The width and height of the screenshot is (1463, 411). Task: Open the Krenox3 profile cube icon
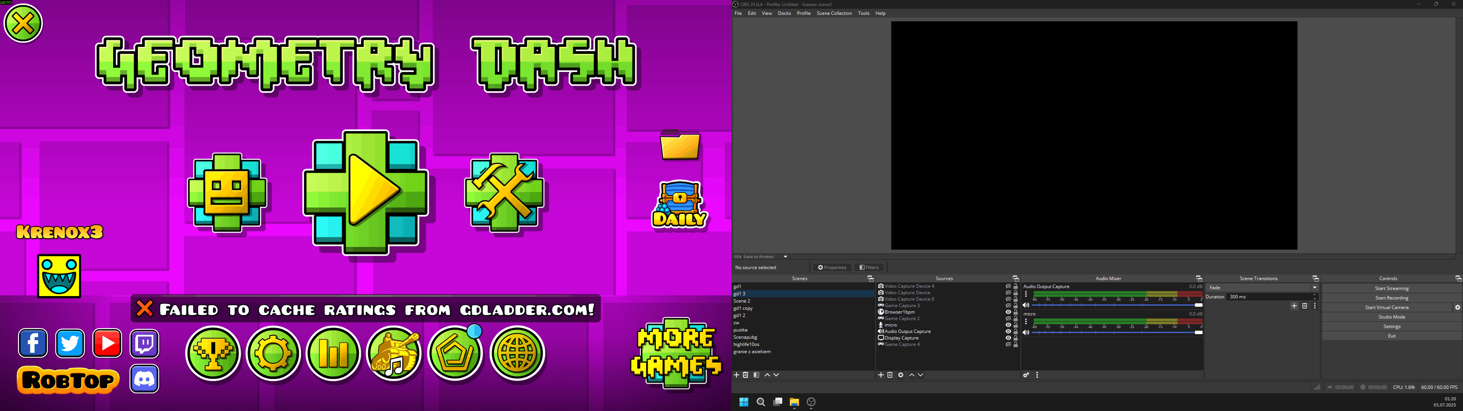[59, 276]
